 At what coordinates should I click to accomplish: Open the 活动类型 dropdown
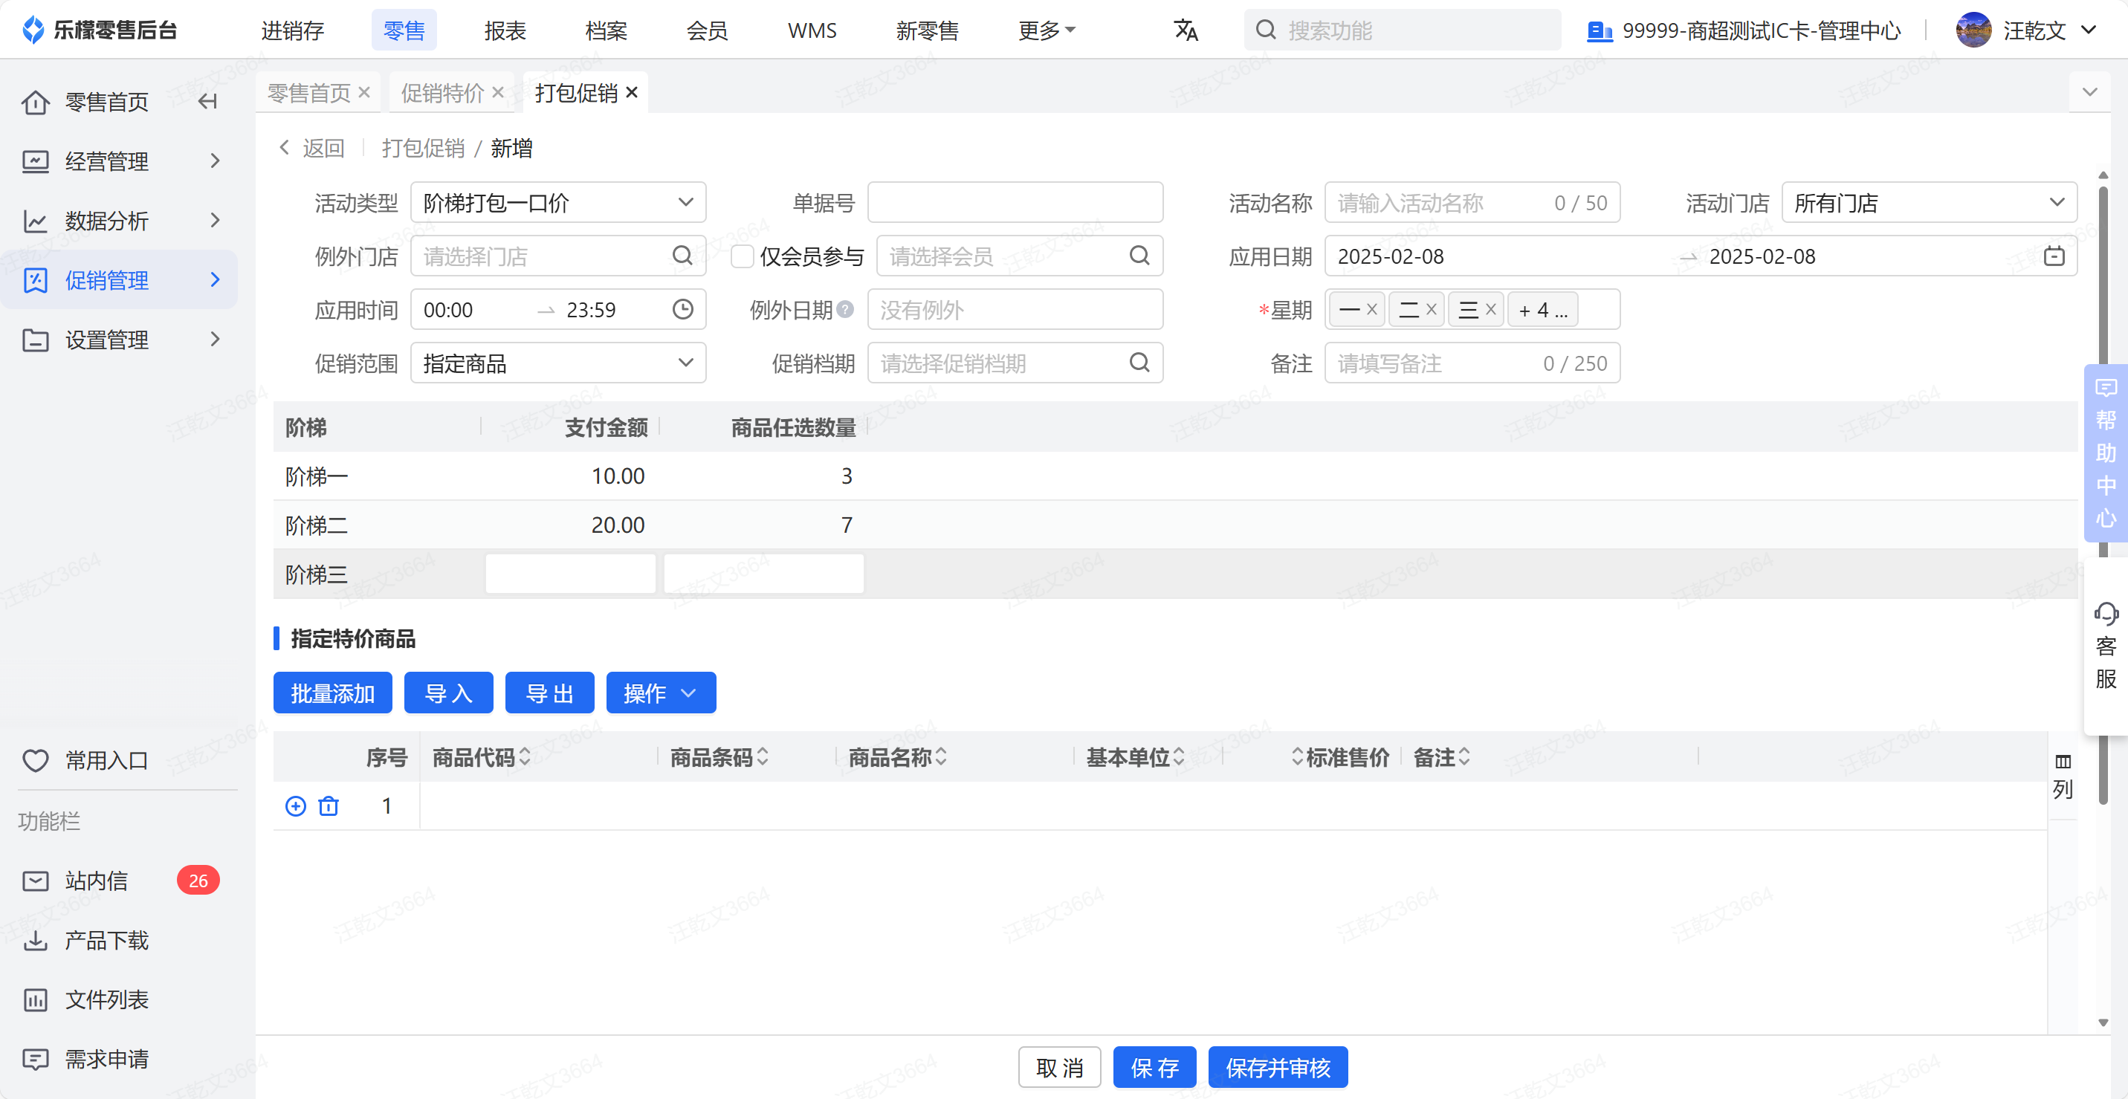557,202
